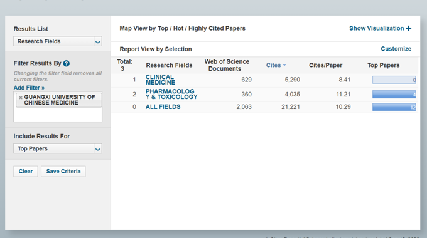Click the Pharmacology top papers bar
Viewport: 427px width, 238px height.
pyautogui.click(x=394, y=95)
